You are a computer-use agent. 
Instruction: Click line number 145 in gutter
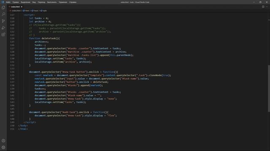click(12, 109)
